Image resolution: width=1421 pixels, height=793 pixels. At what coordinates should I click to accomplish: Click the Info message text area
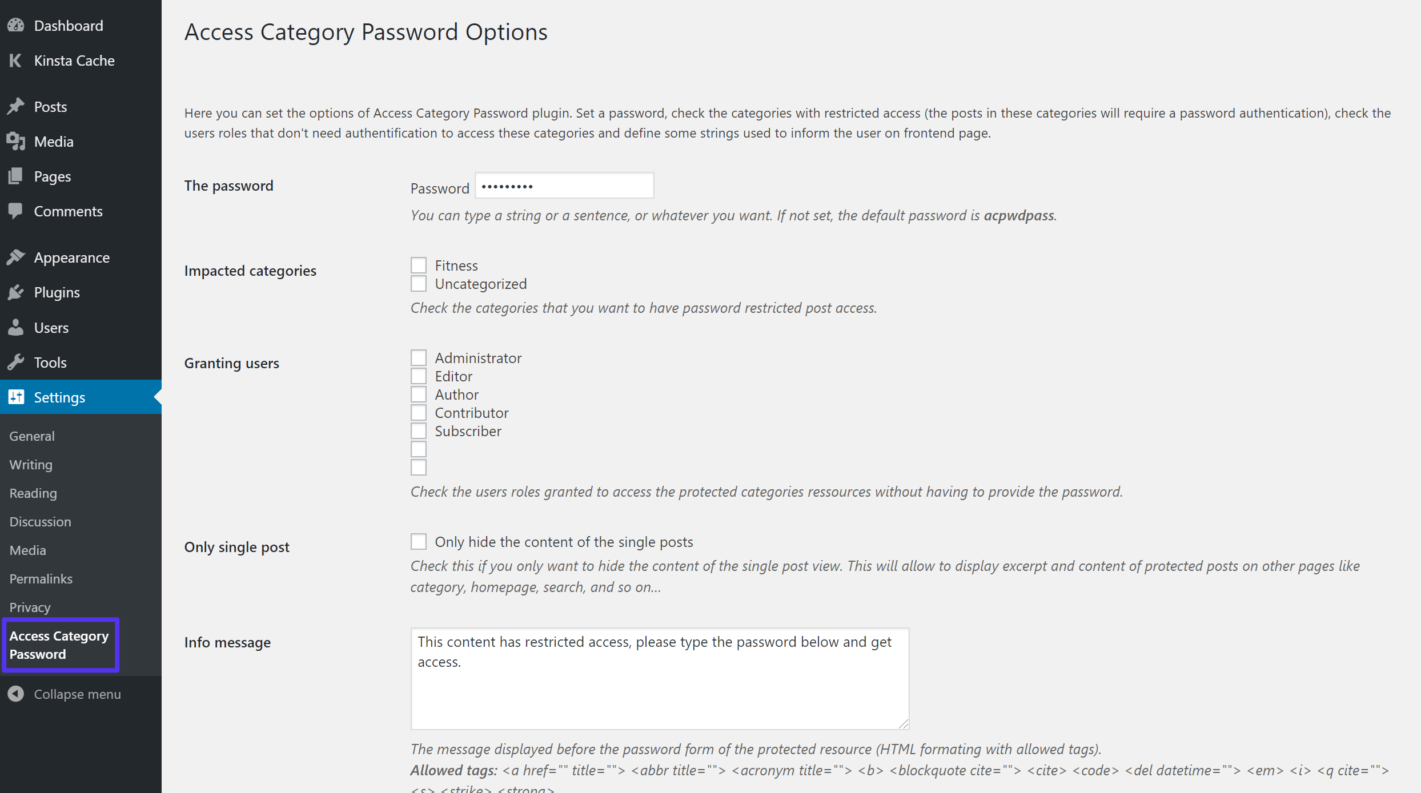(x=660, y=677)
